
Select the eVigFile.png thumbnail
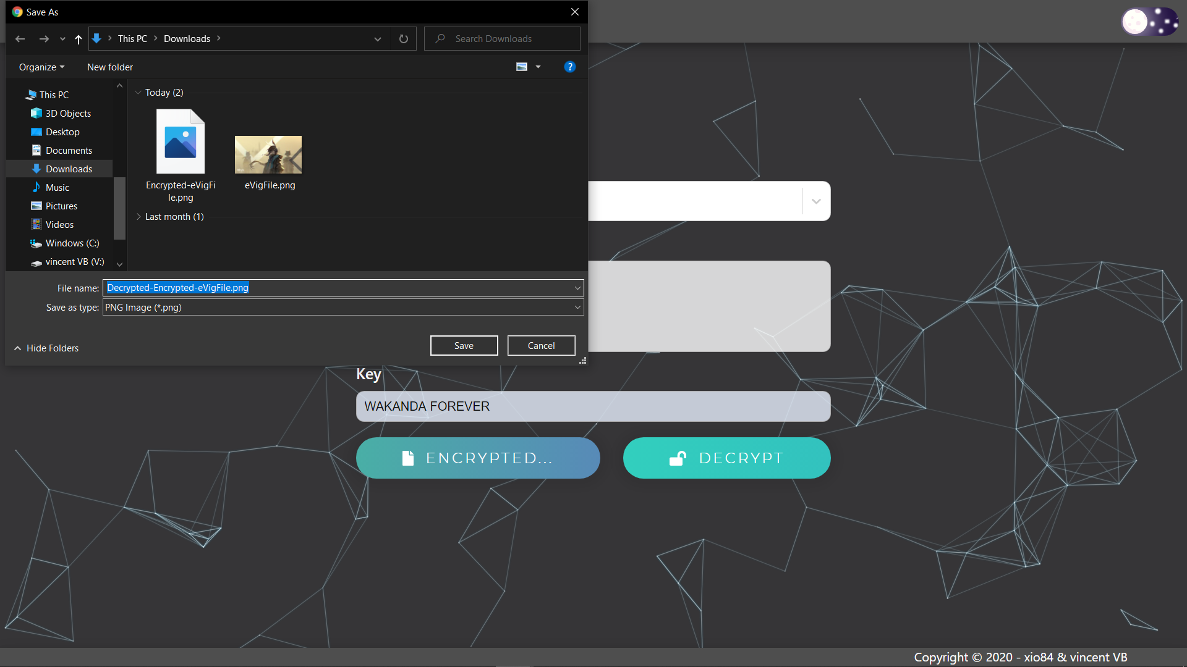[x=268, y=154]
